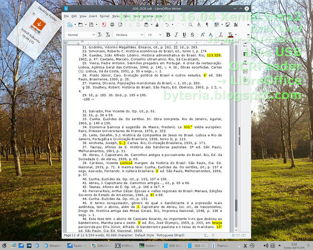Screen dimensions: 313x250
Task: Open the Format menu
Action: pos(104,16)
